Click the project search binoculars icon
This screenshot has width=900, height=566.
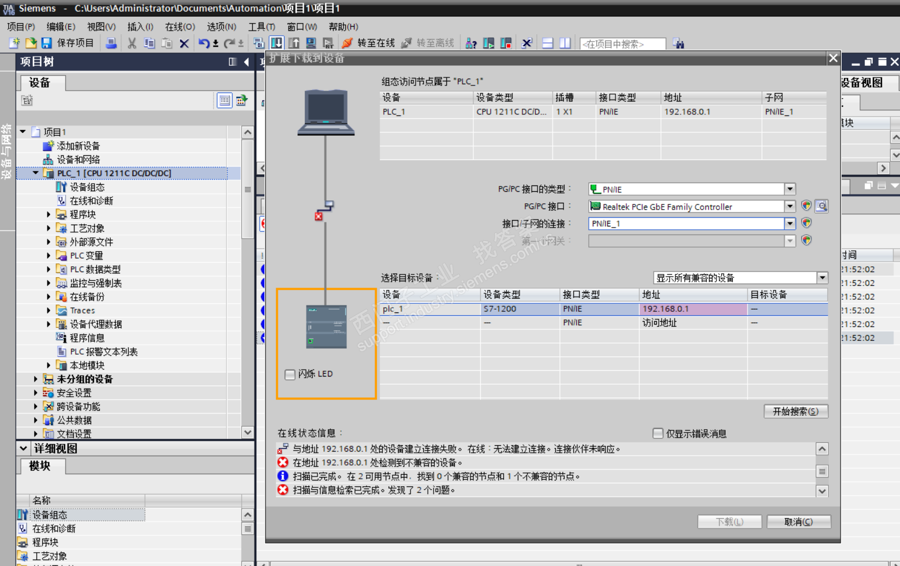679,43
